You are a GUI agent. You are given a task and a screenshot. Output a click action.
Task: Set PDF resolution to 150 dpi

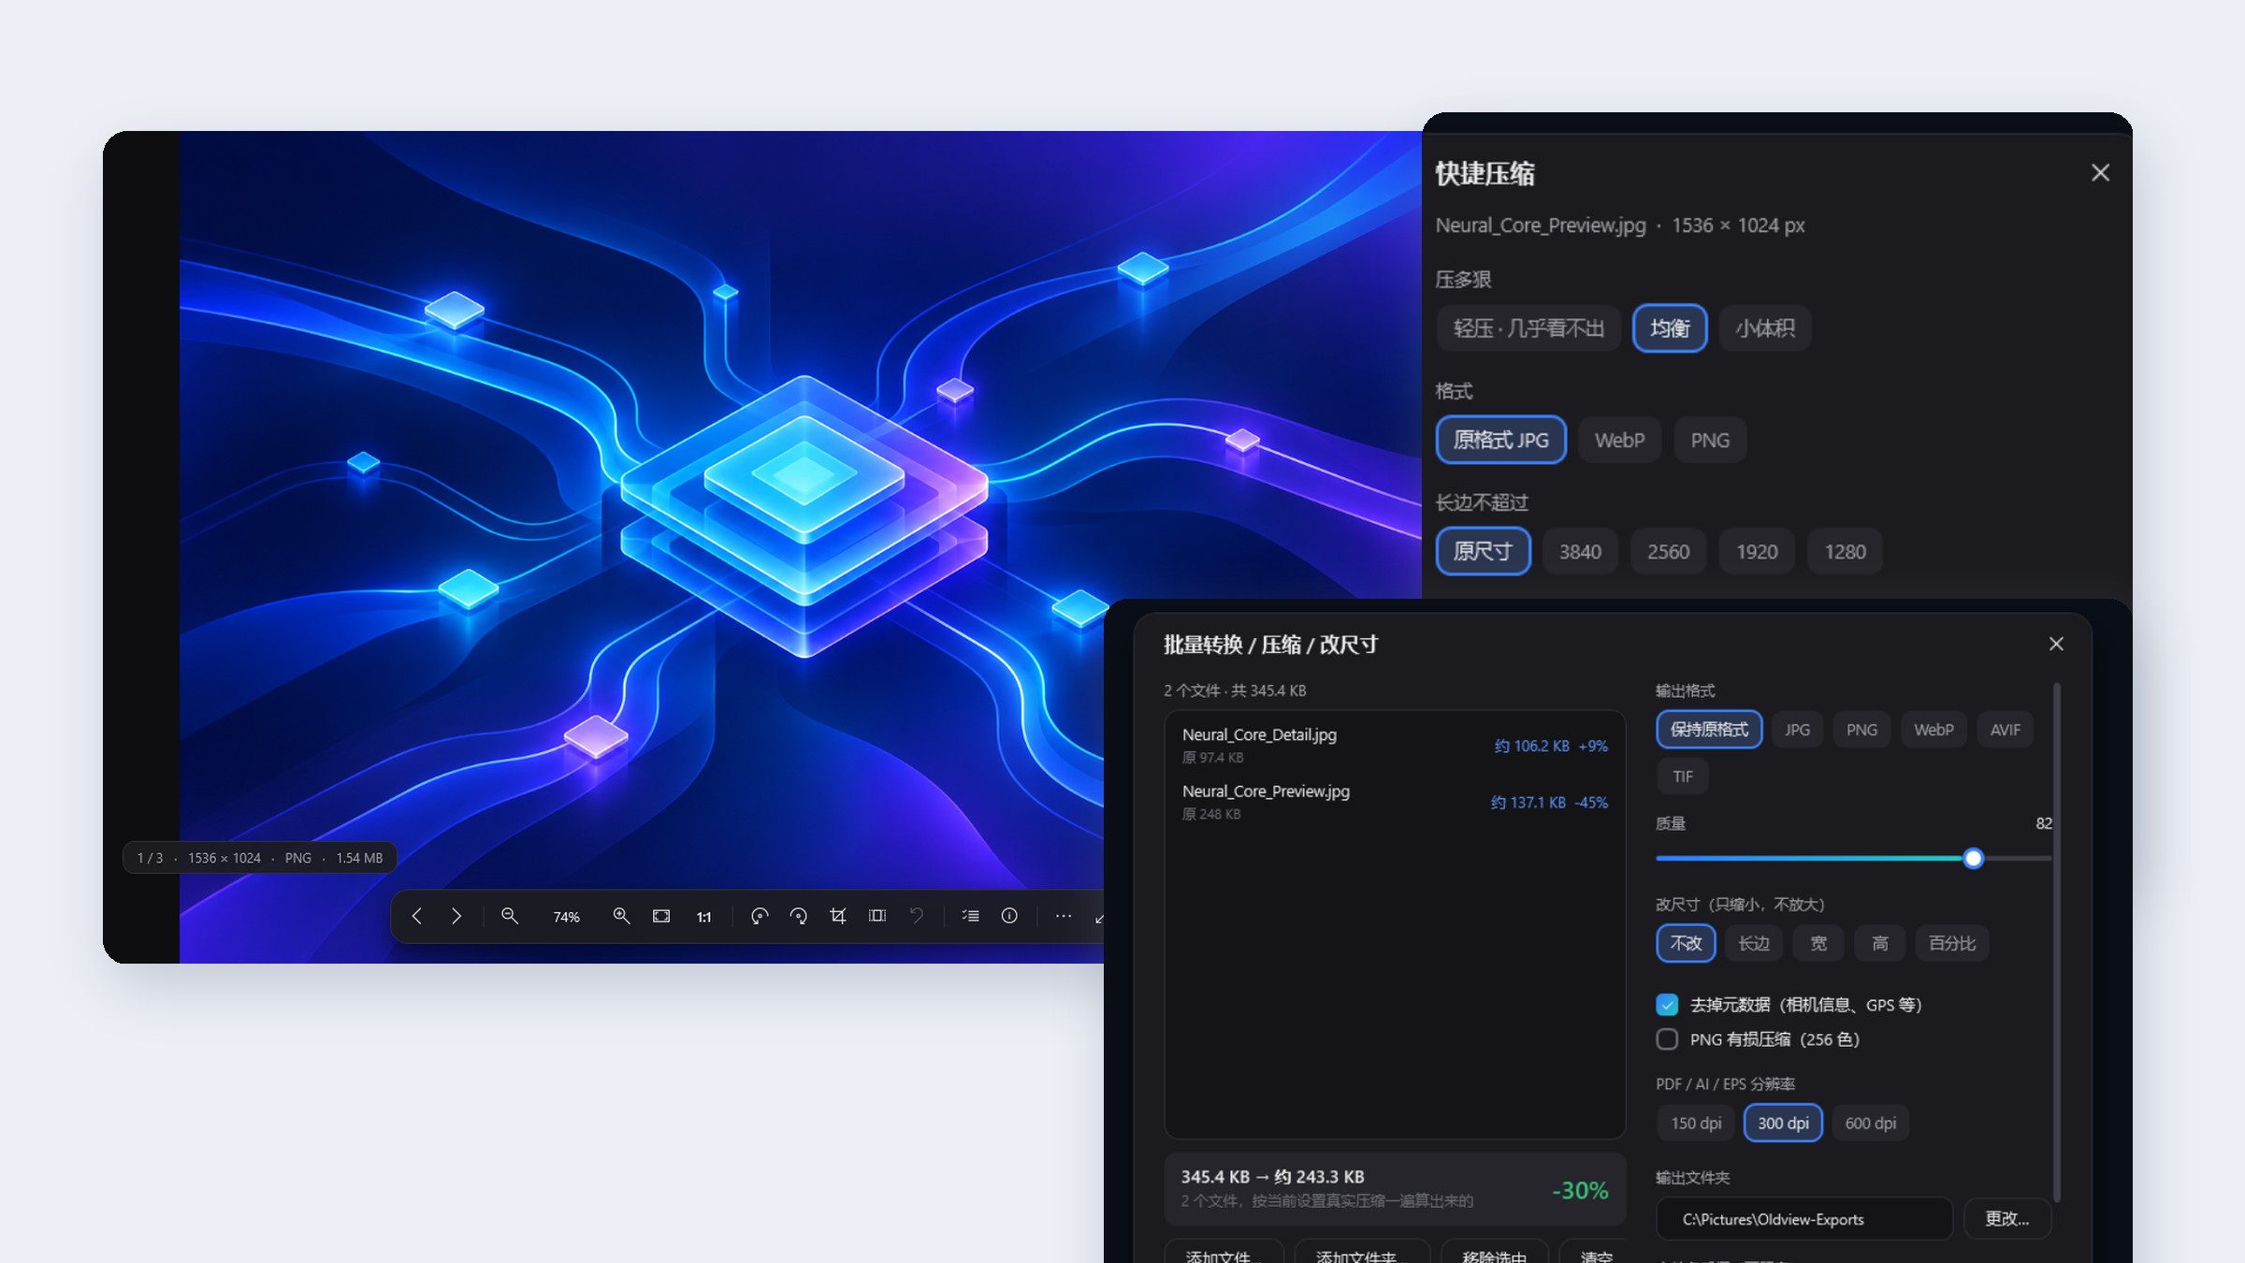1696,1123
